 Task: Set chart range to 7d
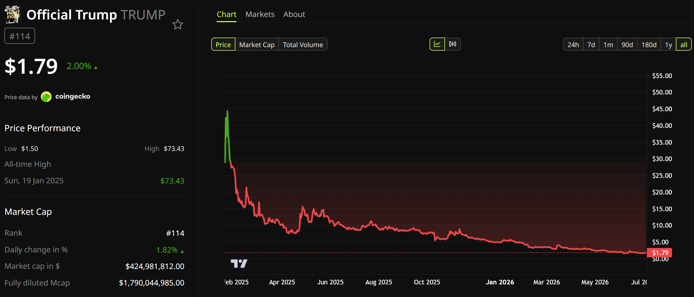click(591, 44)
